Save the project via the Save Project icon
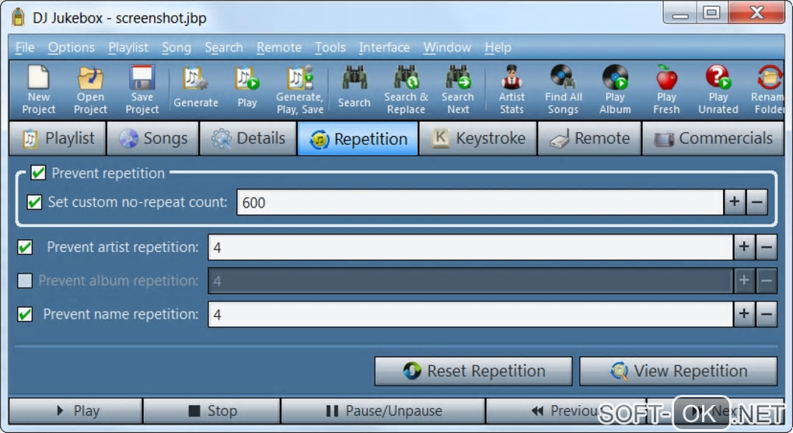The width and height of the screenshot is (793, 433). click(x=142, y=89)
